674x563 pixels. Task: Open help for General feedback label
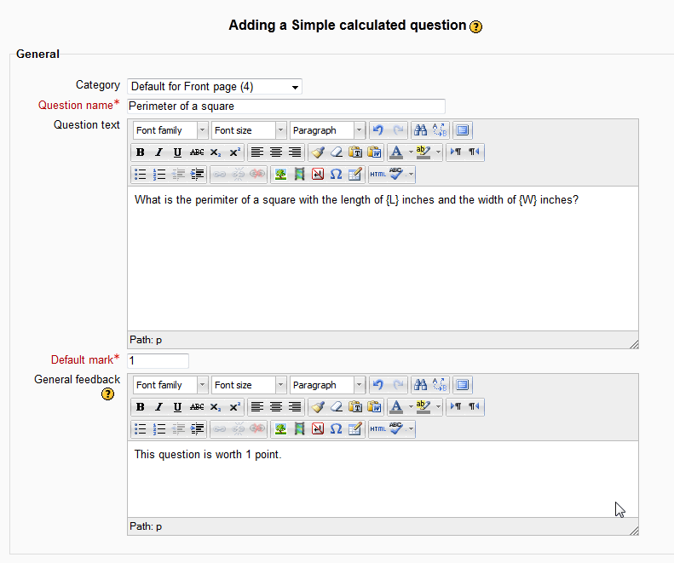108,394
